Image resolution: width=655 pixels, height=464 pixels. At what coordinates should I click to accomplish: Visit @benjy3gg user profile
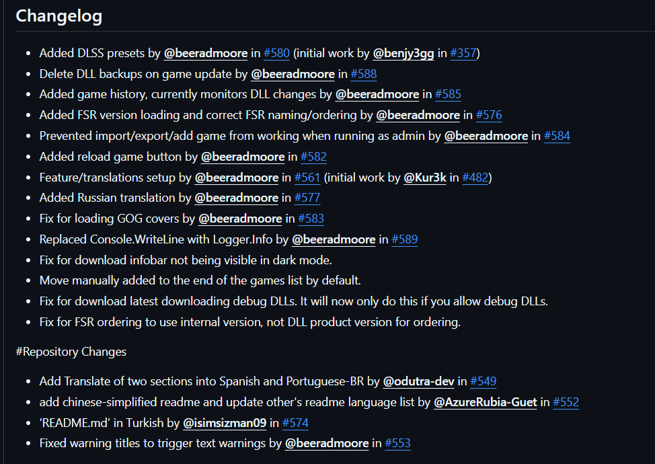403,53
